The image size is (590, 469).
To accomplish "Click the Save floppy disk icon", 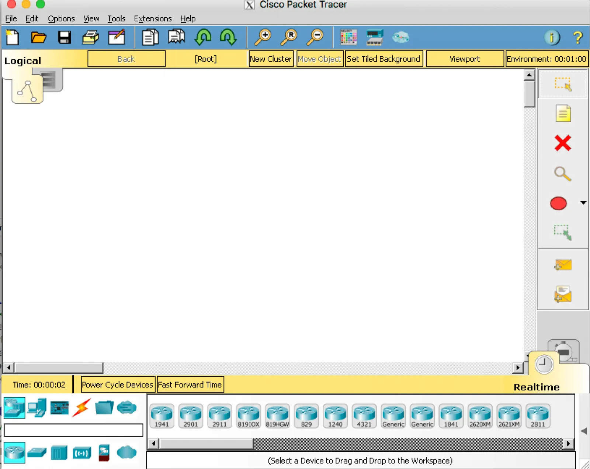I will [64, 38].
